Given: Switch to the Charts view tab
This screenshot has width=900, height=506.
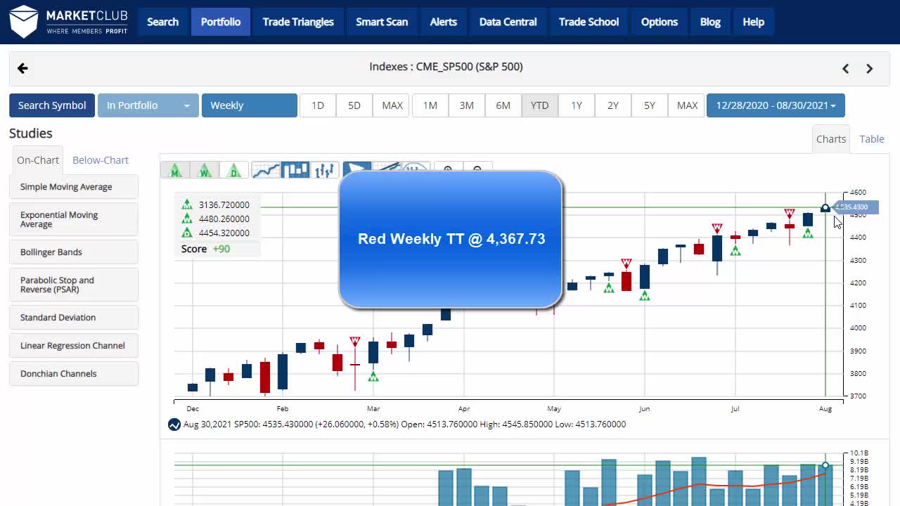Looking at the screenshot, I should pos(831,139).
